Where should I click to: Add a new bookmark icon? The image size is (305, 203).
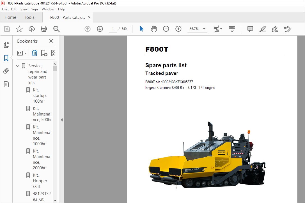(44, 53)
